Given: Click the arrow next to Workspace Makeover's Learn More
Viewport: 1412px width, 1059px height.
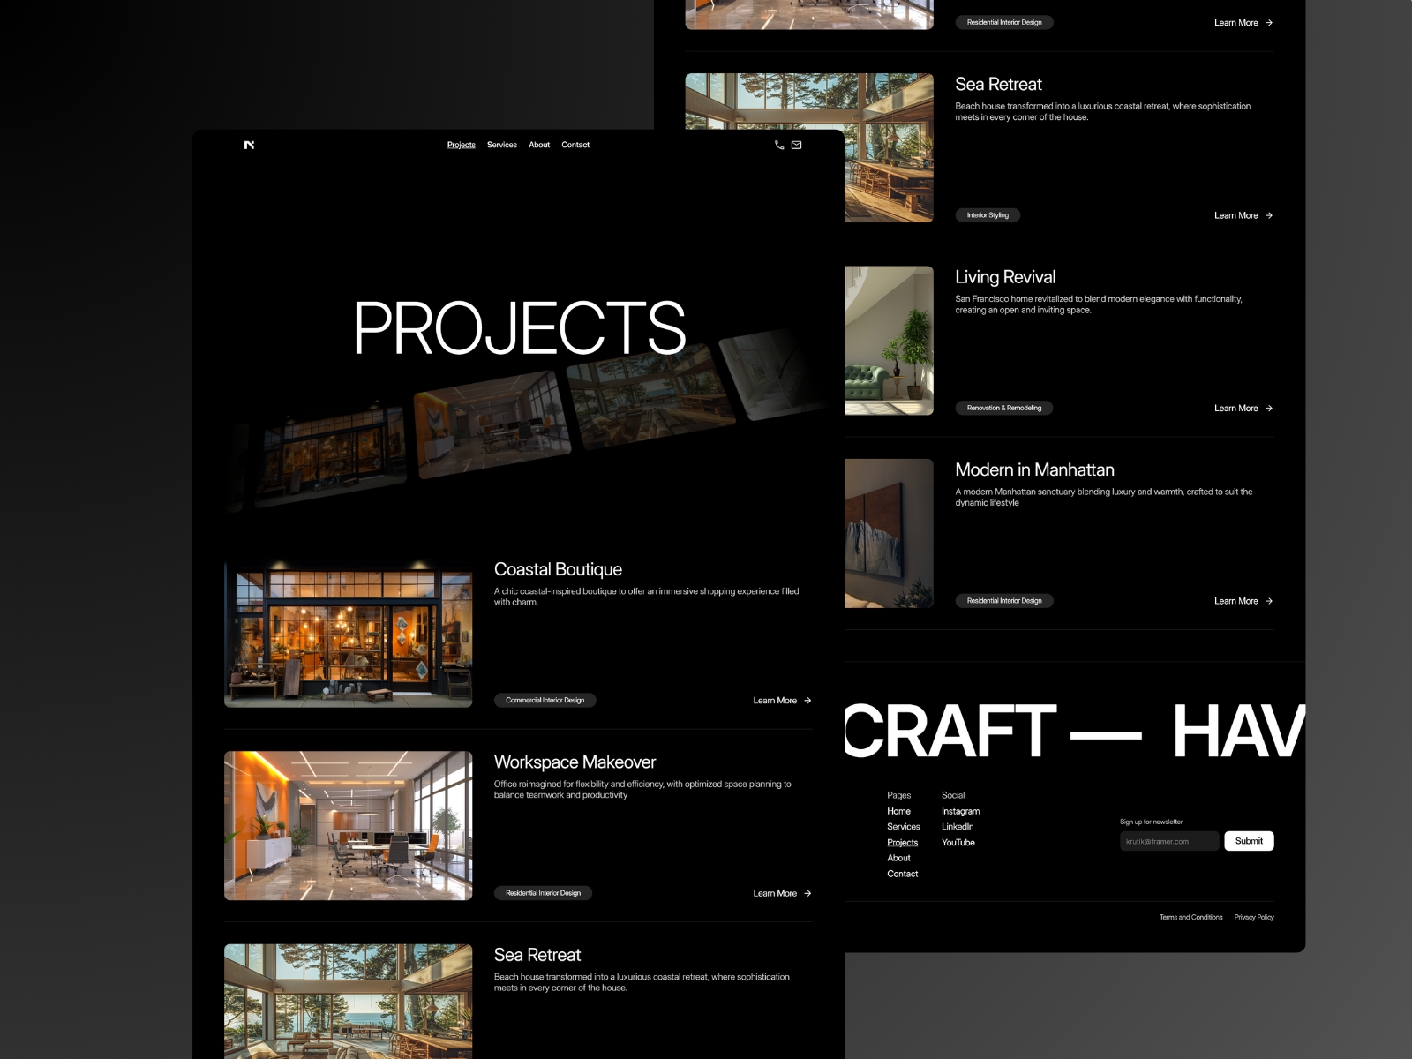Looking at the screenshot, I should [x=807, y=893].
